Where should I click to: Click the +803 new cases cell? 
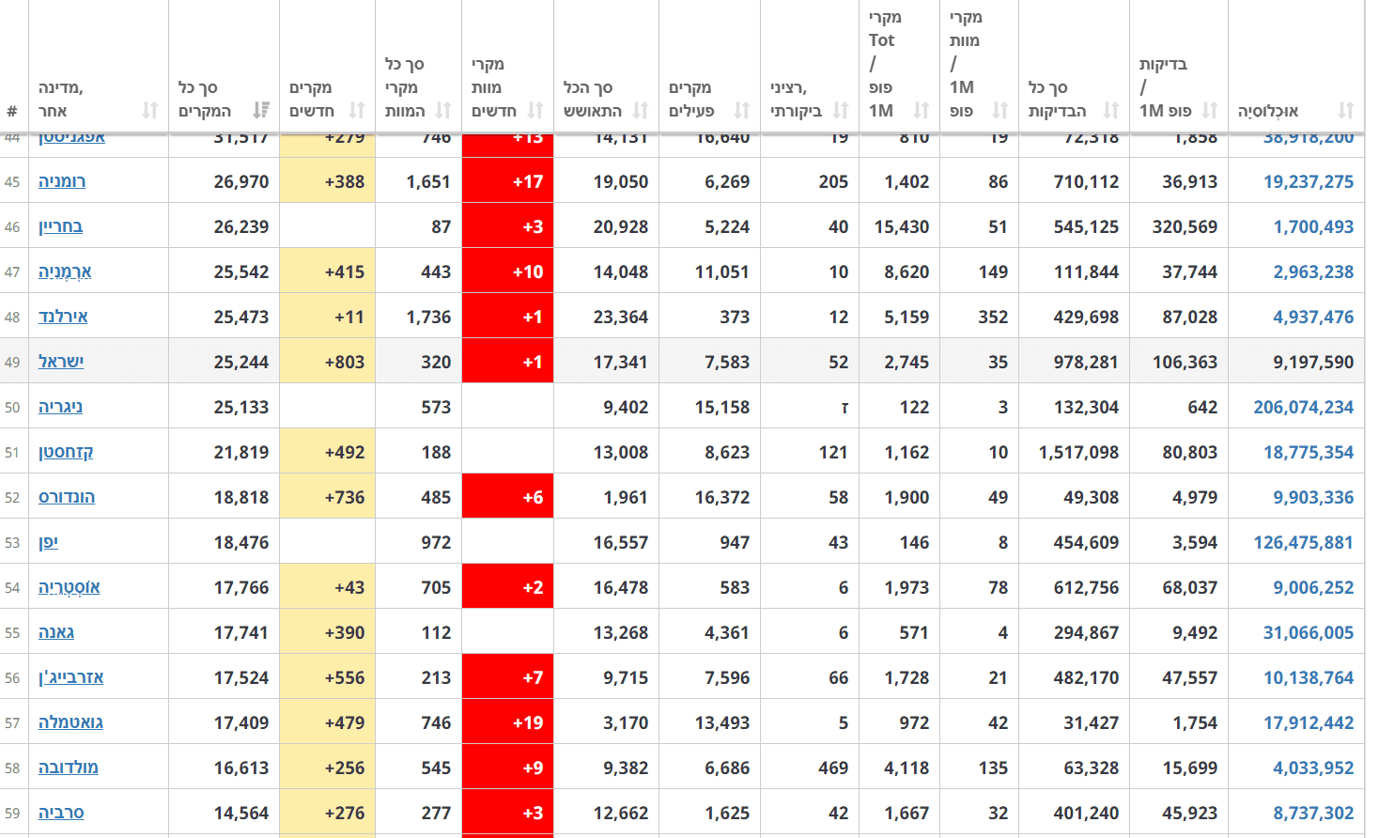pos(328,361)
